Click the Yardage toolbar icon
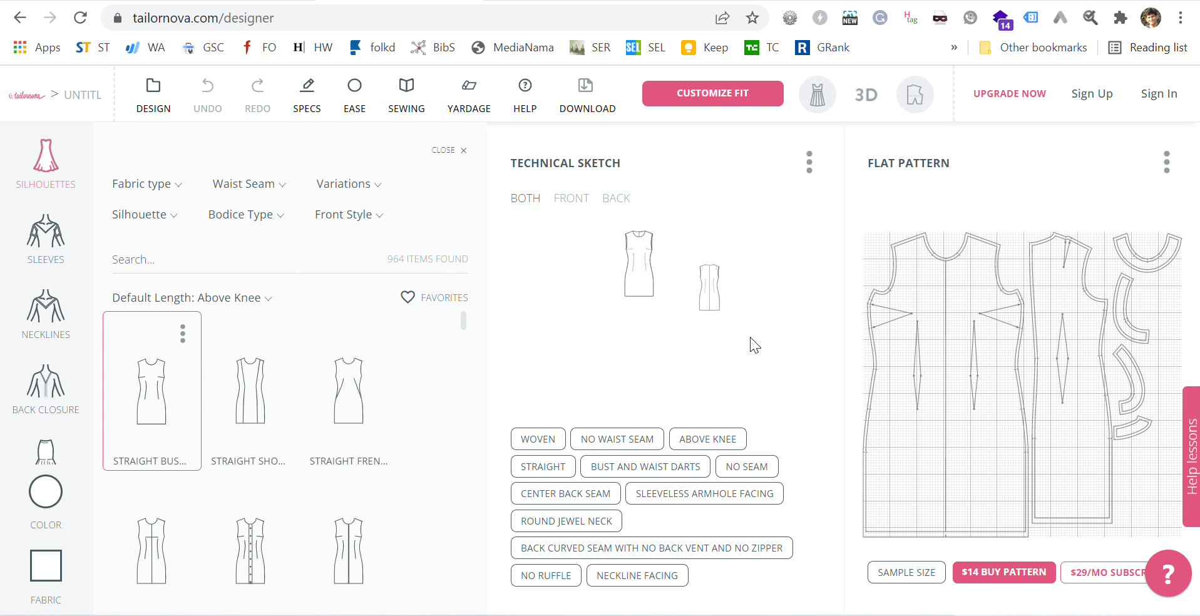 click(x=469, y=86)
